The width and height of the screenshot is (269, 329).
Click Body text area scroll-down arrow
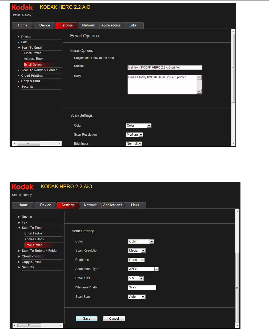click(x=199, y=92)
